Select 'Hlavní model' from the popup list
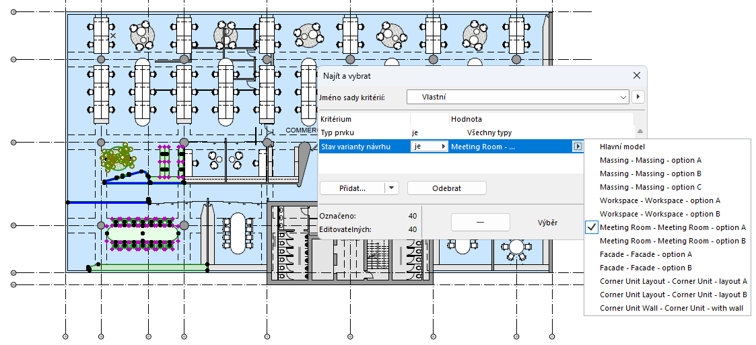This screenshot has width=756, height=345. (x=622, y=147)
